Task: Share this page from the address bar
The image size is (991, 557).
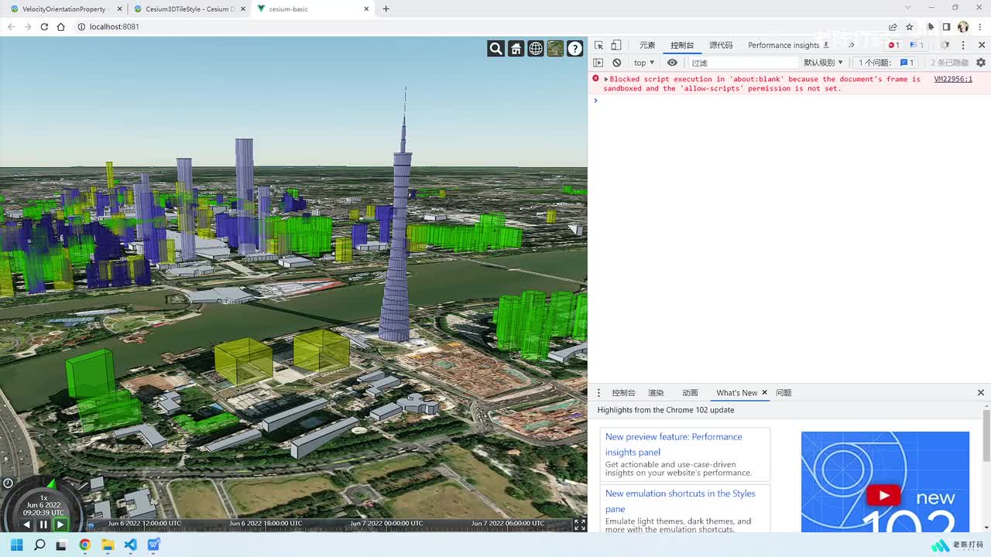Action: click(x=893, y=27)
